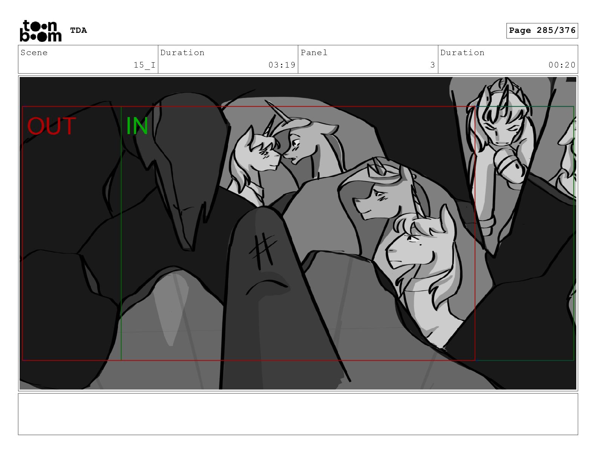
Task: Click the storyboard panel image
Action: click(x=298, y=233)
